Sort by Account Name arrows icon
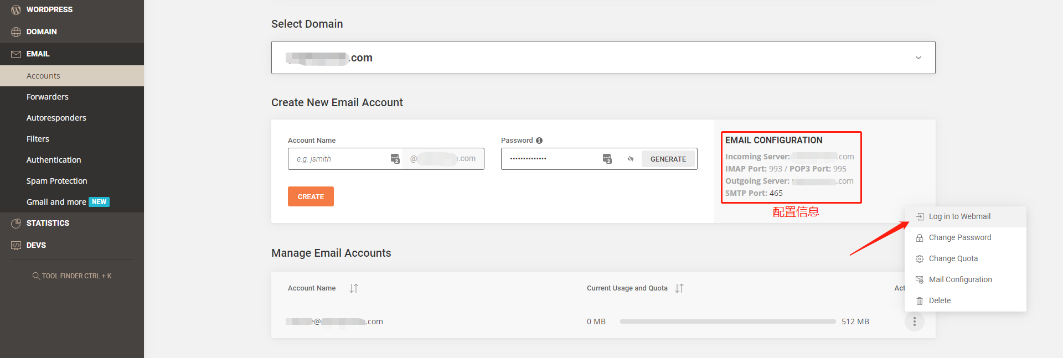This screenshot has height=358, width=1063. 354,288
